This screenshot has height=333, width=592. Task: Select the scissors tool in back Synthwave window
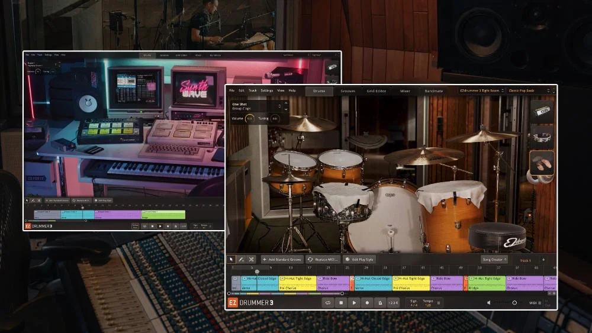[38, 201]
